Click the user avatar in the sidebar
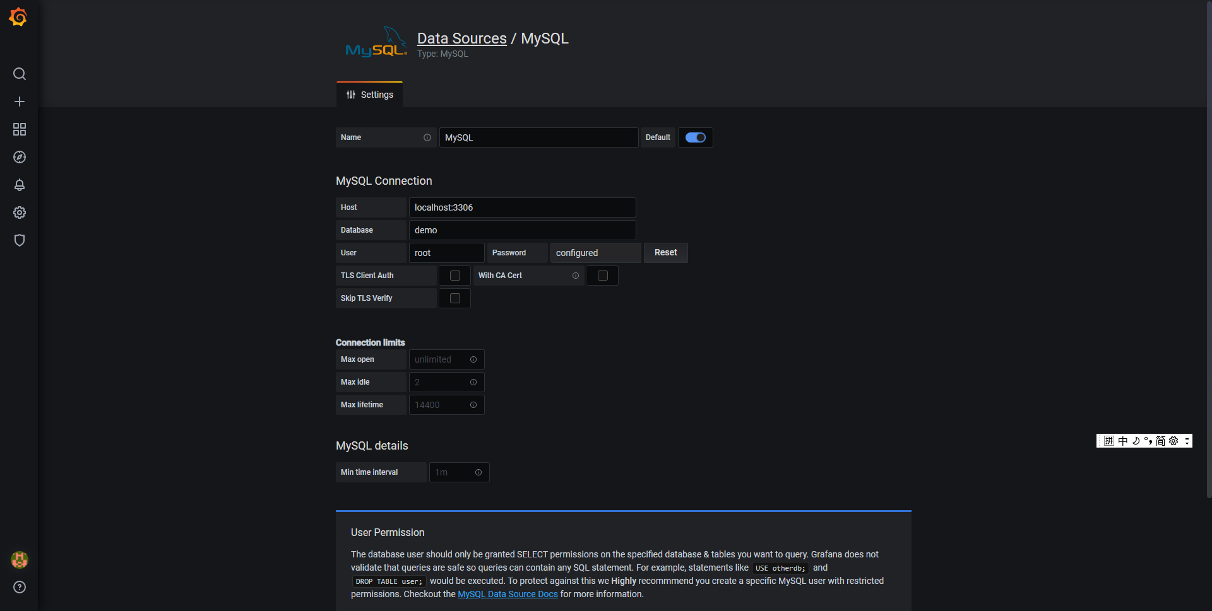The image size is (1212, 611). pos(20,559)
